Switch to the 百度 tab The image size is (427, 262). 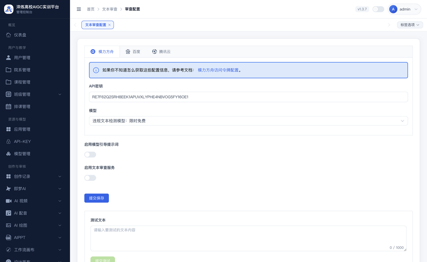pos(133,52)
